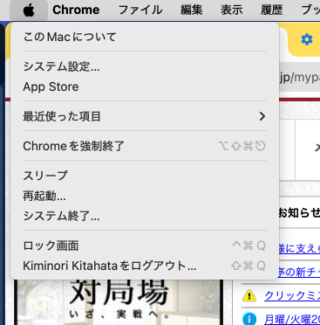Screen dimensions: 320x325
Task: Open the 編集 menu
Action: coord(191,10)
